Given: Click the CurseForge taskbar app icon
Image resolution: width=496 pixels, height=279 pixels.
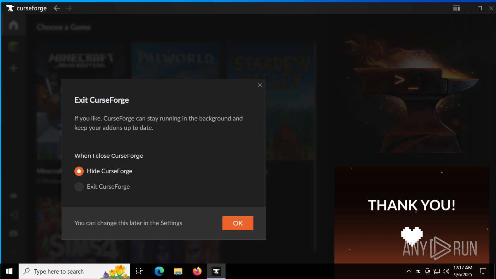Looking at the screenshot, I should click(x=216, y=271).
